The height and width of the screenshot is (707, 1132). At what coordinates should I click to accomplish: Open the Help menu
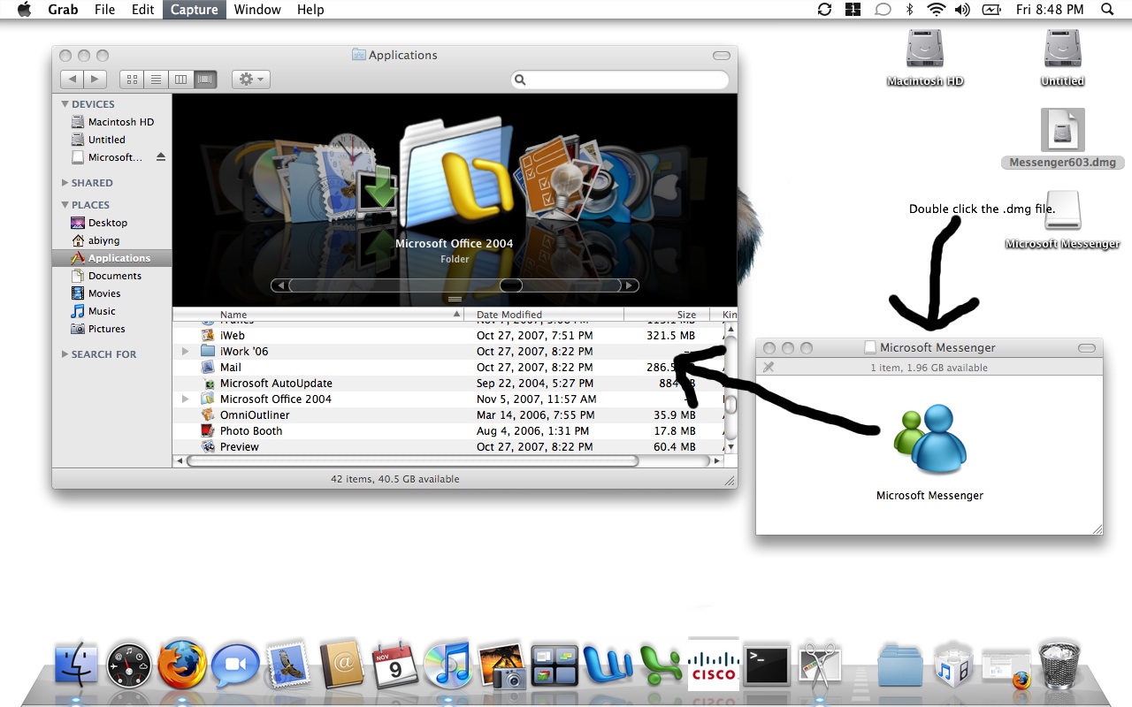tap(310, 10)
